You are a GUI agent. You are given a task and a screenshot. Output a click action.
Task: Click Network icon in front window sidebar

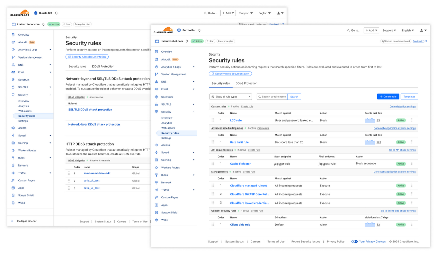[156, 182]
